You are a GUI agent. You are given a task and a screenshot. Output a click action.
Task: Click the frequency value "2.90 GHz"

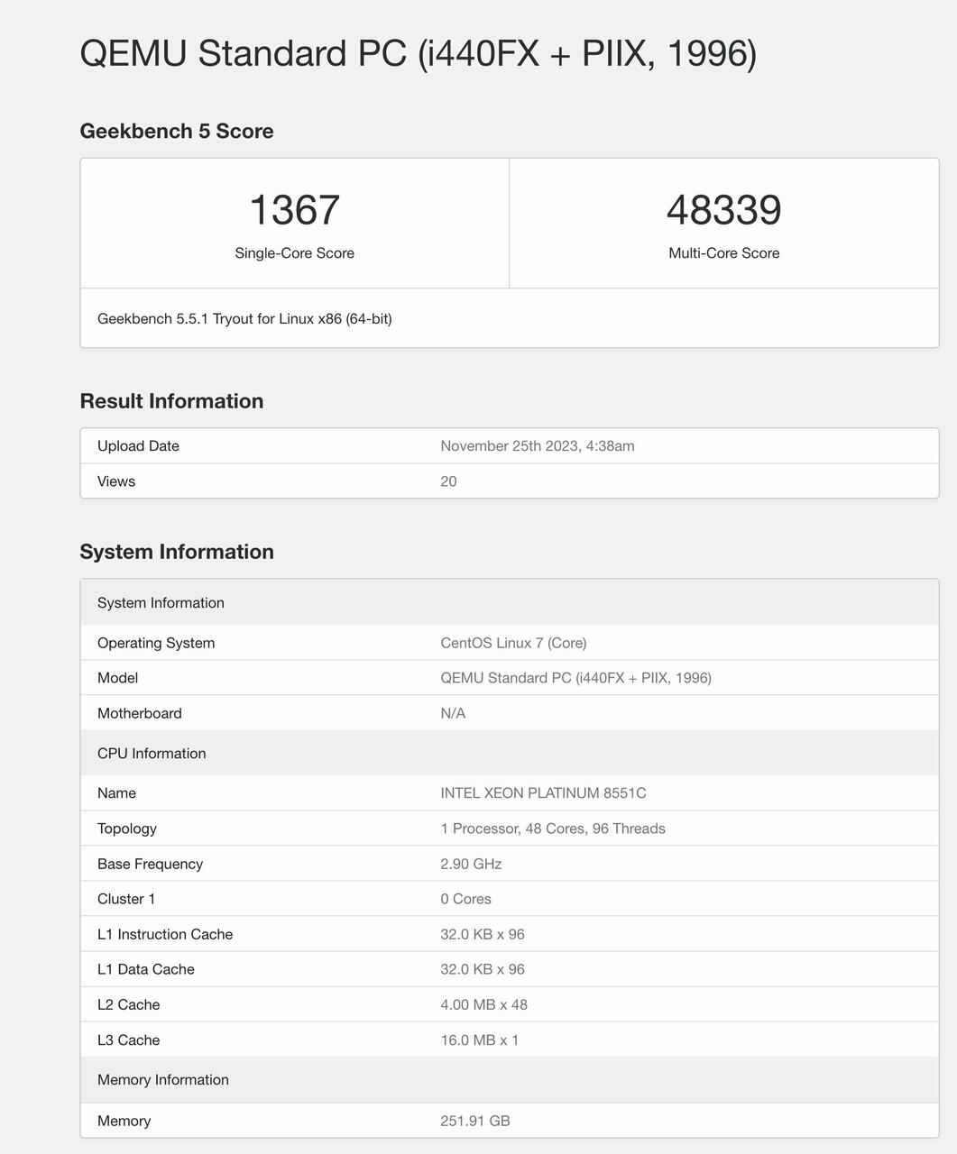[x=471, y=864]
